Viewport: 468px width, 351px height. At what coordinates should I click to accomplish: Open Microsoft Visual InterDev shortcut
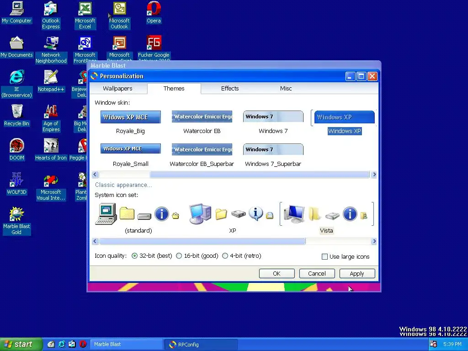tap(51, 187)
